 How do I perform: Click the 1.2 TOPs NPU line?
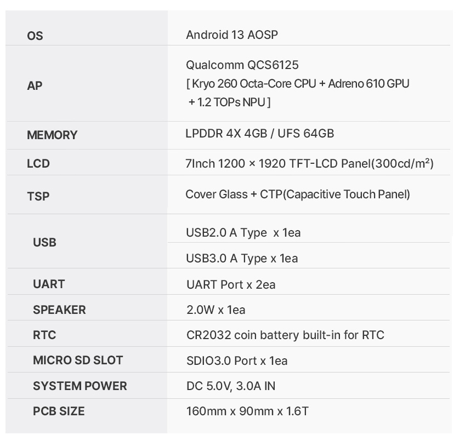pyautogui.click(x=230, y=102)
